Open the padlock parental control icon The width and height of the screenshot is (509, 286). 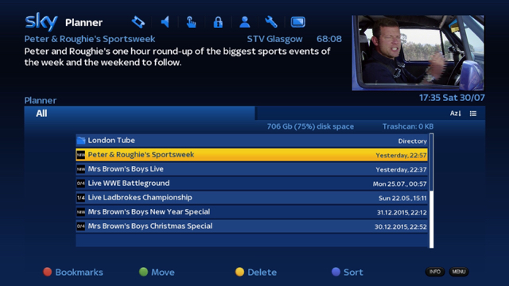218,22
